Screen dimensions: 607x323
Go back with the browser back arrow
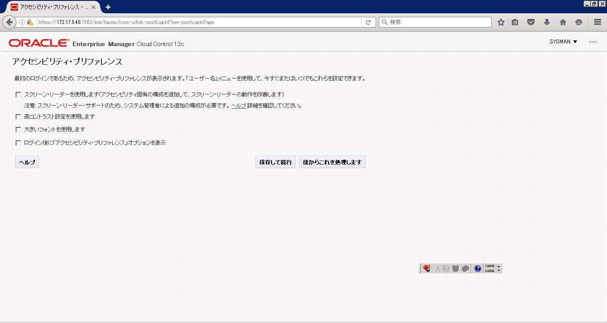[x=9, y=22]
